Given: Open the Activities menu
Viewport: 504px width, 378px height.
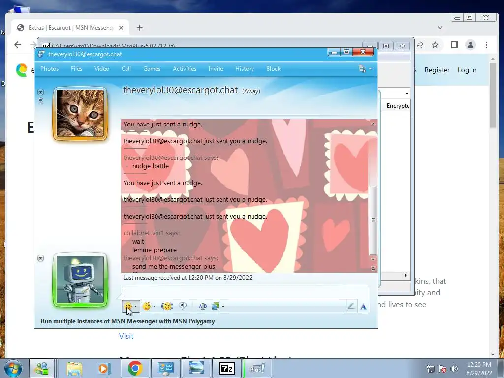Looking at the screenshot, I should click(185, 69).
